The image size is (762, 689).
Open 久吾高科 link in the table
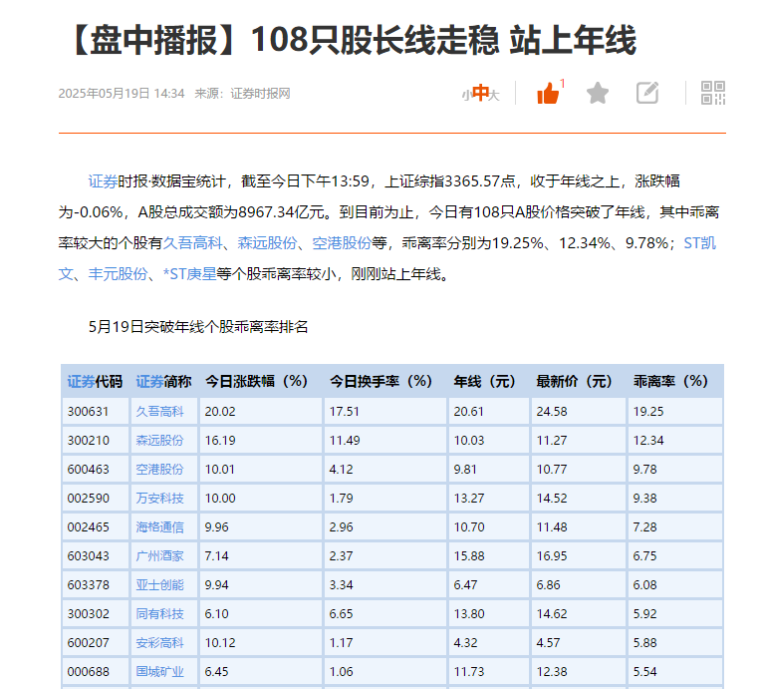[160, 412]
